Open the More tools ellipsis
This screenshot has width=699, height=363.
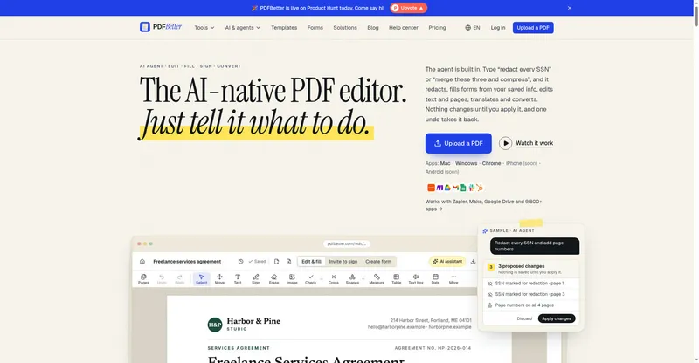[x=453, y=279]
